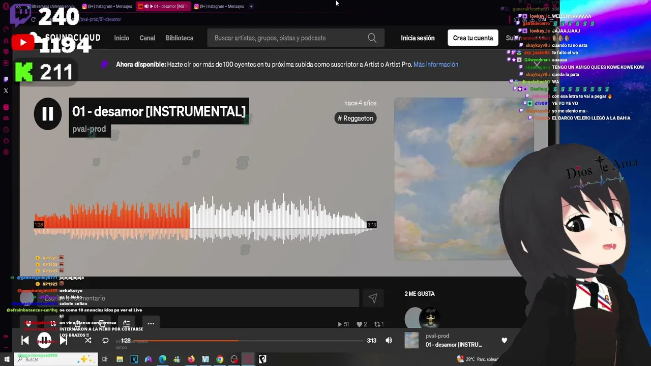
Task: Open the track cover artwork image
Action: pos(464,179)
